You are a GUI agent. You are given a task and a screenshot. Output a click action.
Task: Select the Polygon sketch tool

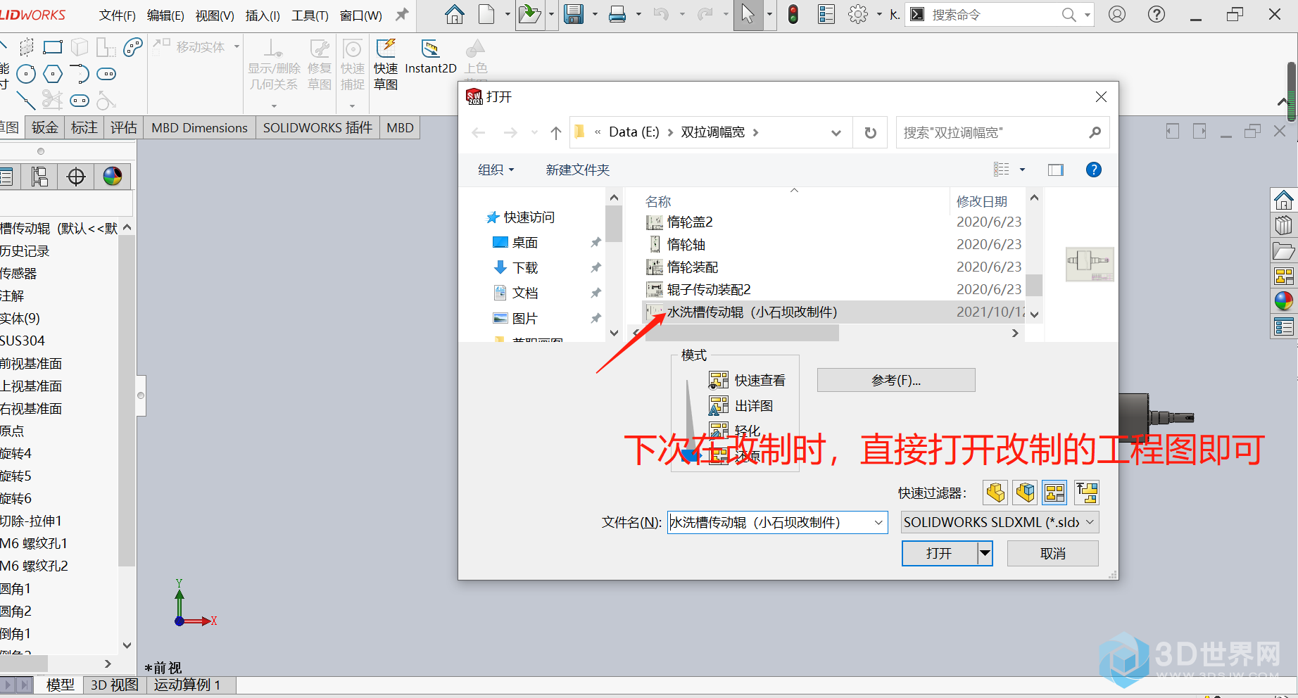53,74
